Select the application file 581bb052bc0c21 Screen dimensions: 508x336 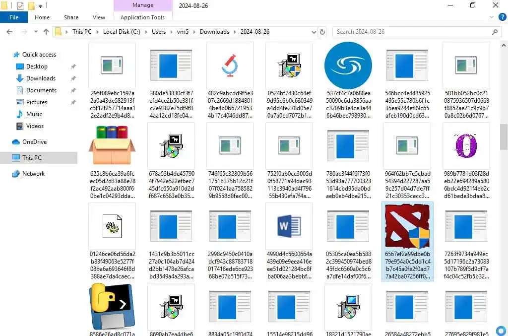pyautogui.click(x=466, y=81)
